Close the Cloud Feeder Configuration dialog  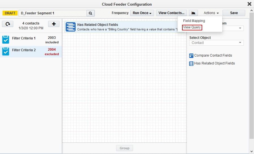coord(249,4)
